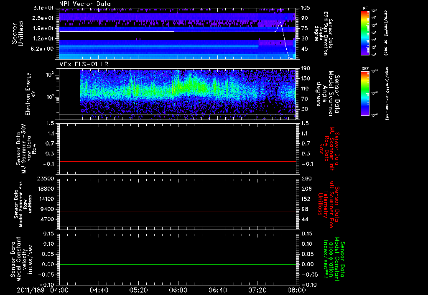The height and width of the screenshot is (295, 428).
Task: Click the red line in the MU Scanner +30V plot
Action: tap(178, 161)
